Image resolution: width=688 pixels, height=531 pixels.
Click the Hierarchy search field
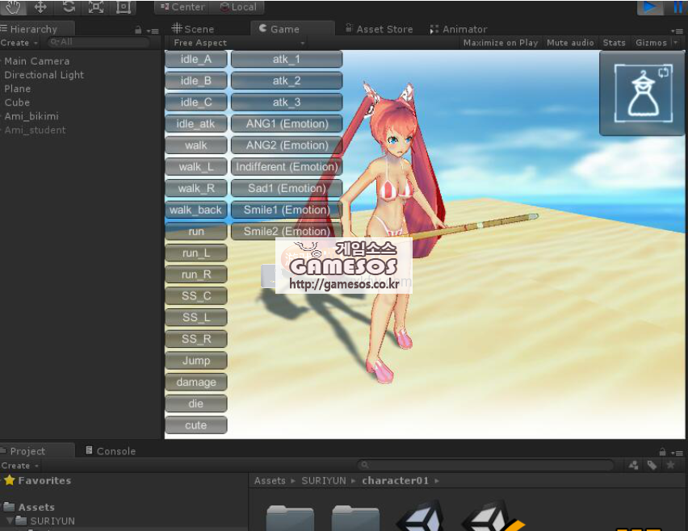tap(99, 43)
